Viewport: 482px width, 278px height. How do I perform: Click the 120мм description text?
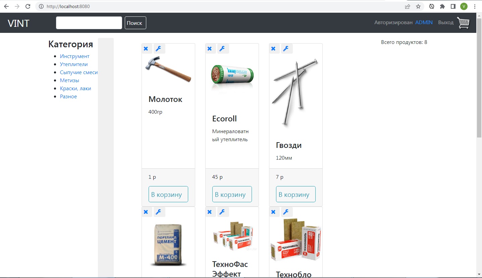point(284,158)
